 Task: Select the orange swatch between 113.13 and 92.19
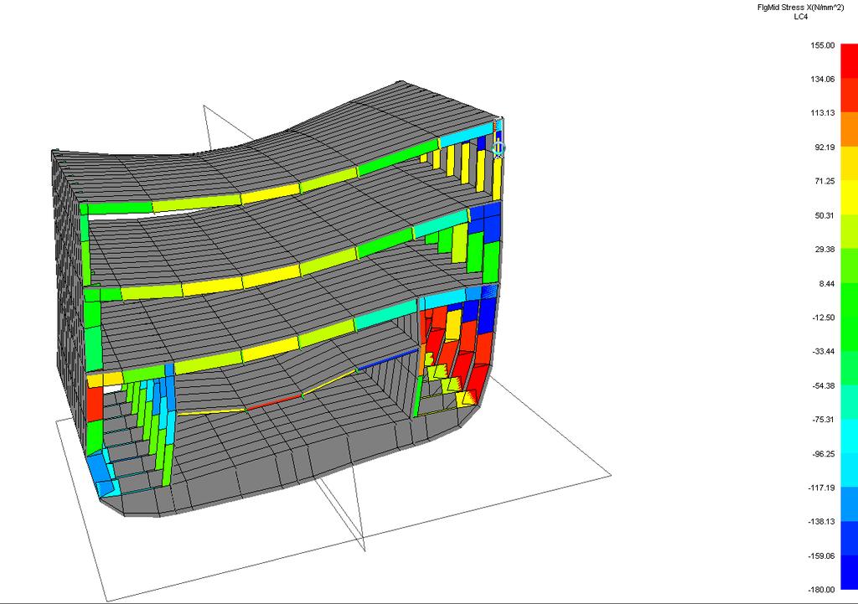pyautogui.click(x=850, y=129)
